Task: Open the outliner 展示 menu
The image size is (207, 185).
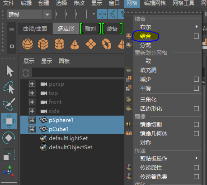Action: pos(29,61)
